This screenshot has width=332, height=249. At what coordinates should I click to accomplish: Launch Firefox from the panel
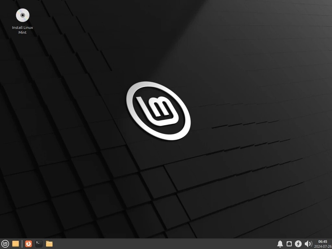tap(29, 243)
